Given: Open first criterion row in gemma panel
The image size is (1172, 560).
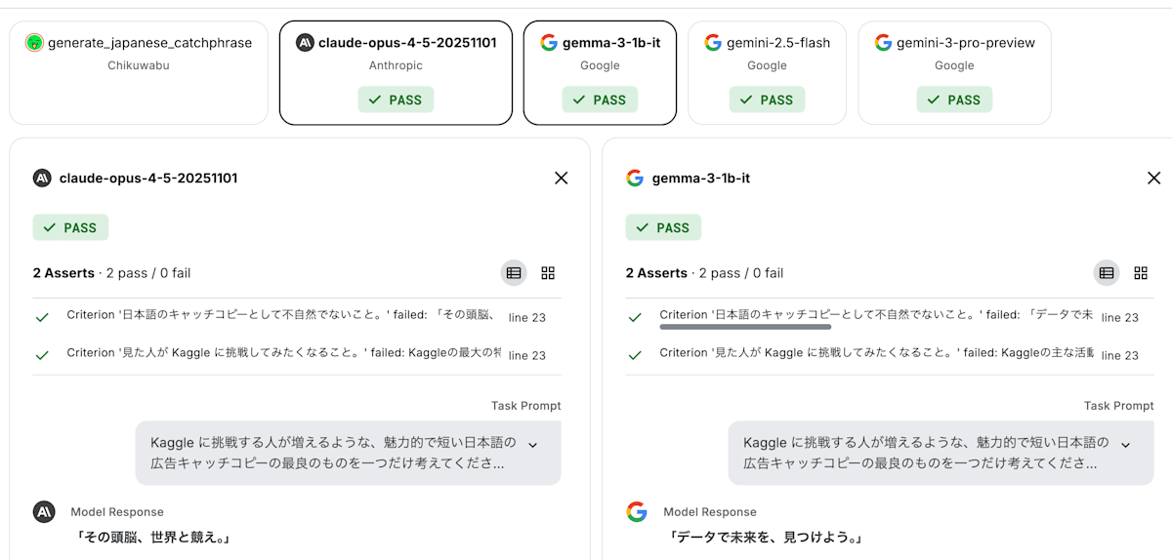Looking at the screenshot, I should coord(890,317).
